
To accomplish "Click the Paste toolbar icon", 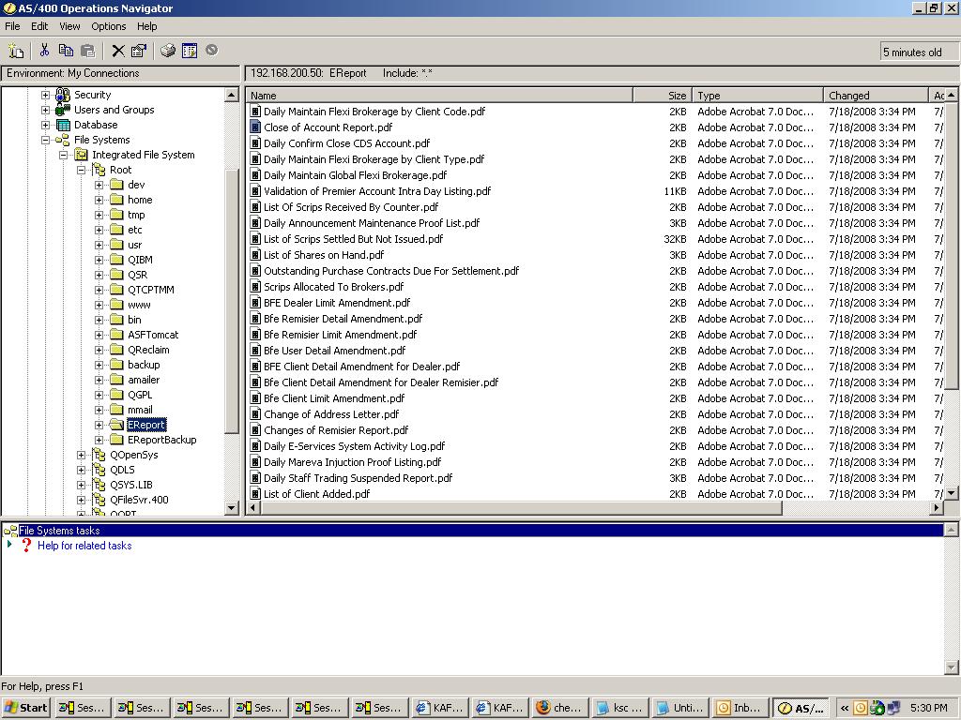I will pyautogui.click(x=88, y=51).
